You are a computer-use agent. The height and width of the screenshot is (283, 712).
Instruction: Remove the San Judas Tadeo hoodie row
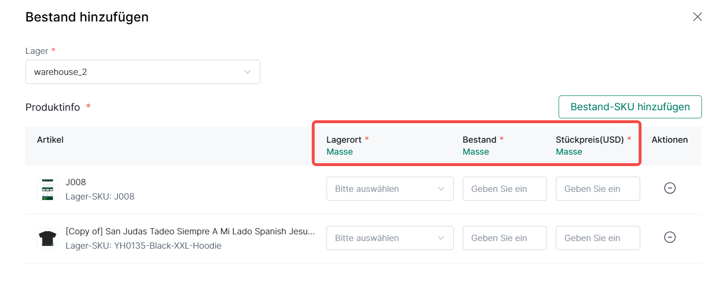pos(670,237)
